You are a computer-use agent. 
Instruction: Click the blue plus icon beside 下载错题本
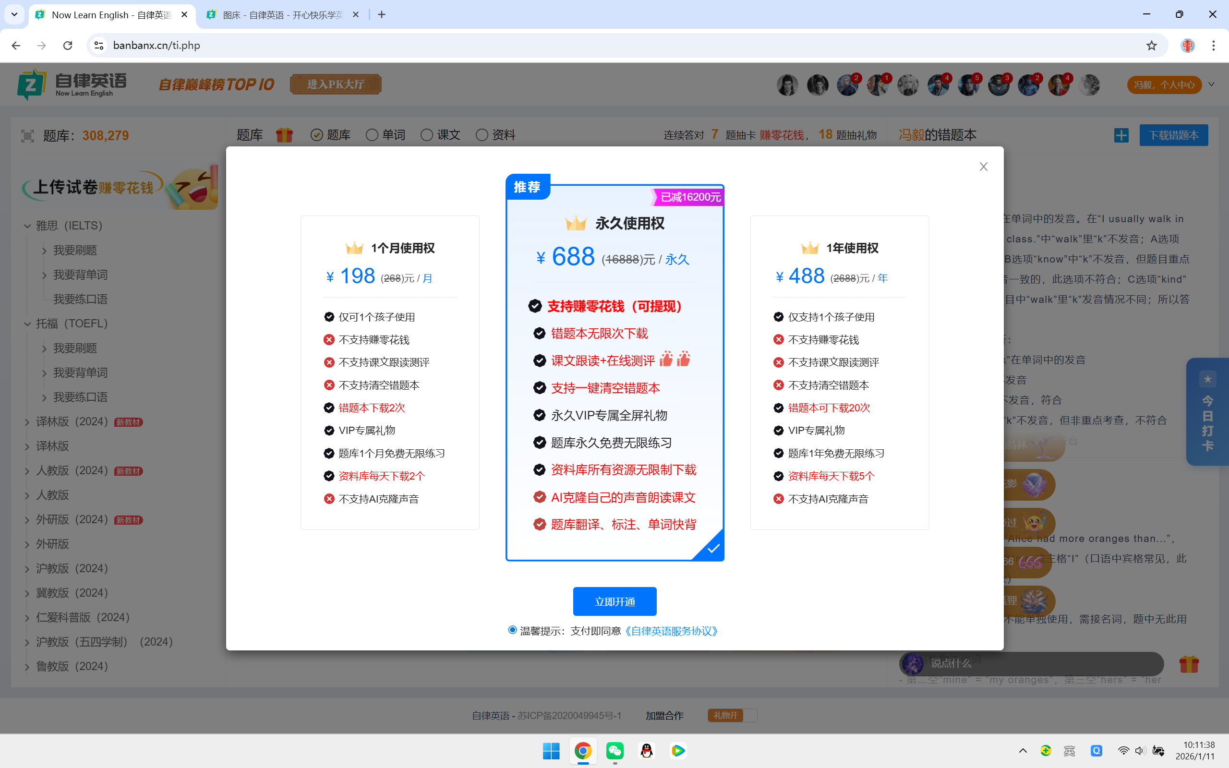point(1121,136)
